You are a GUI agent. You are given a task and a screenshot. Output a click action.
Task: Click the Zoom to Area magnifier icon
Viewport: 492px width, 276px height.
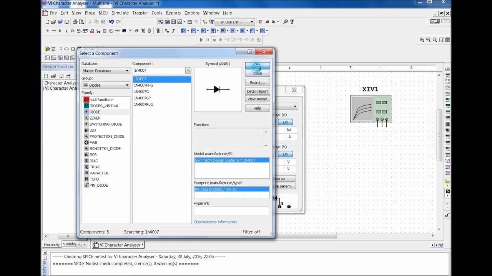435,40
